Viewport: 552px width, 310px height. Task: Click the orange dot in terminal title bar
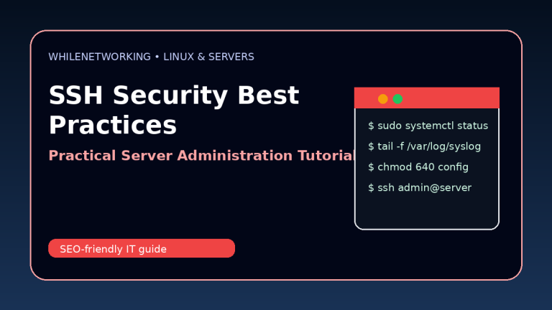(x=382, y=99)
